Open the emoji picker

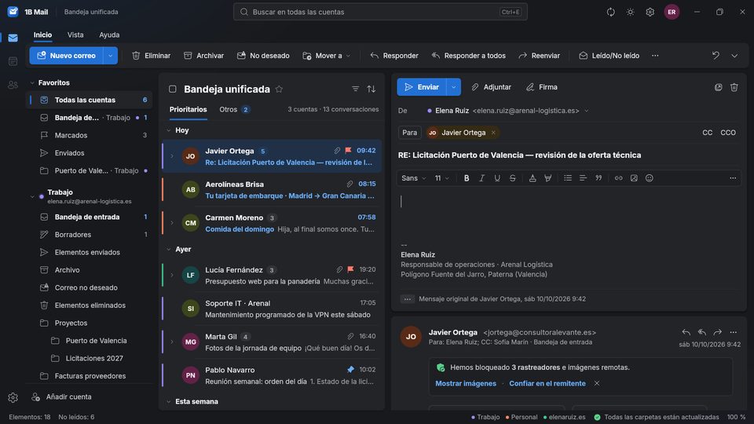pos(650,178)
